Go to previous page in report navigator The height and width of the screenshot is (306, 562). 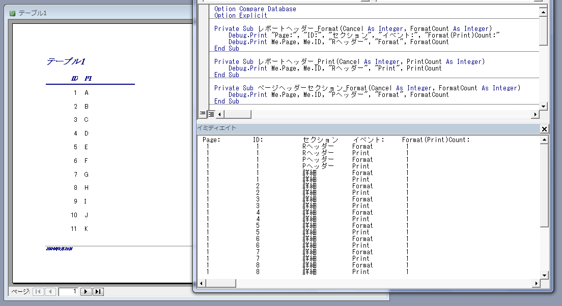[x=50, y=292]
